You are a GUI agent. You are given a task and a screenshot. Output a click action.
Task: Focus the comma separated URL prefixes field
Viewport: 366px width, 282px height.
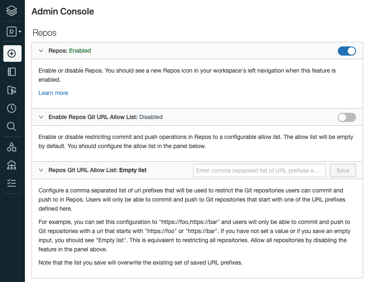coord(259,170)
